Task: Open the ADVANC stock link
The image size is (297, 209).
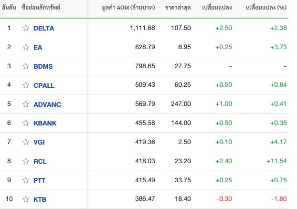Action: pyautogui.click(x=47, y=104)
